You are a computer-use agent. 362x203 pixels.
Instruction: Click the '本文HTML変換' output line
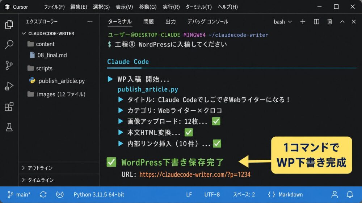coord(153,133)
